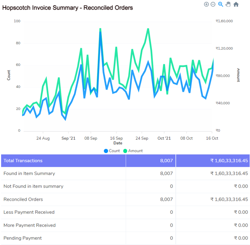Image resolution: width=250 pixels, height=245 pixels.
Task: Select the Total Transactions header row
Action: (x=125, y=161)
